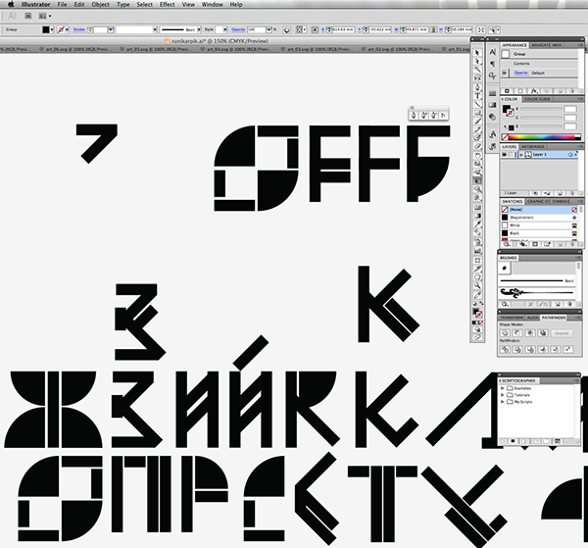Select the Direct Selection tool
Image resolution: width=588 pixels, height=548 pixels.
tap(477, 61)
